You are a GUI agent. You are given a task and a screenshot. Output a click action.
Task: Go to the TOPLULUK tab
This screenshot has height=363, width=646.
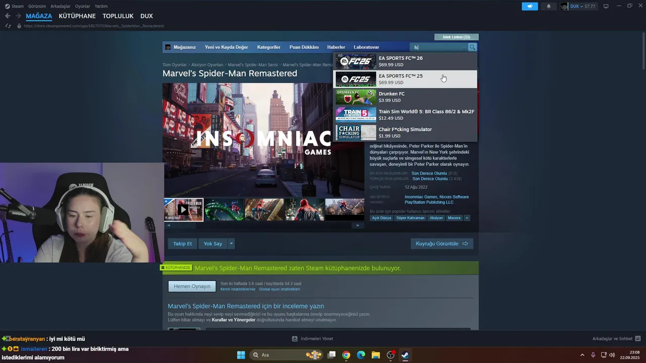coord(118,16)
